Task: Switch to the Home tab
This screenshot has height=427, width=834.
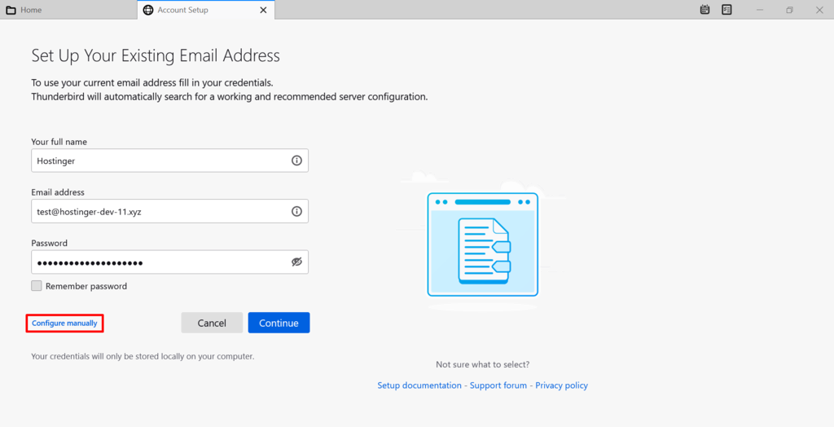Action: click(x=68, y=10)
